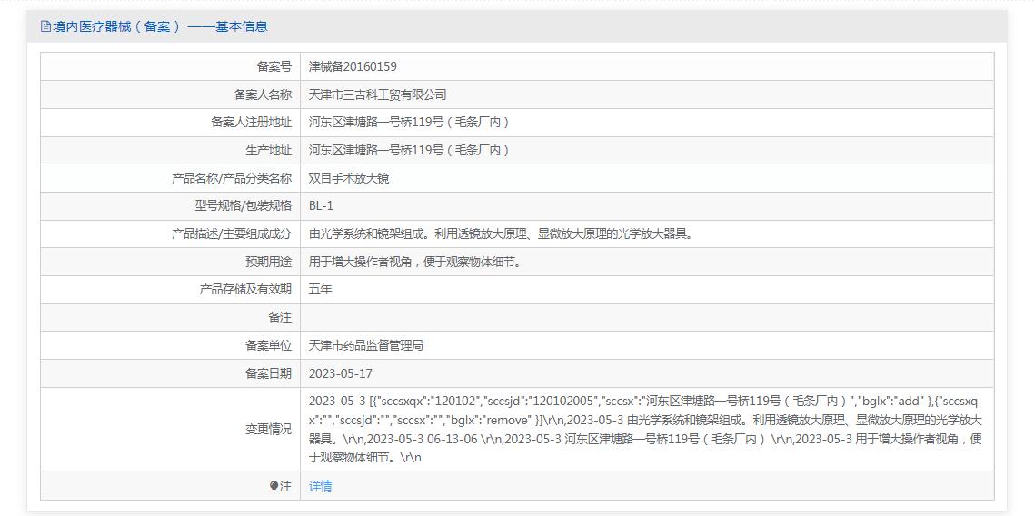
Task: Select the description in the 产品描述/主要组成成分 row
Action: [x=502, y=233]
